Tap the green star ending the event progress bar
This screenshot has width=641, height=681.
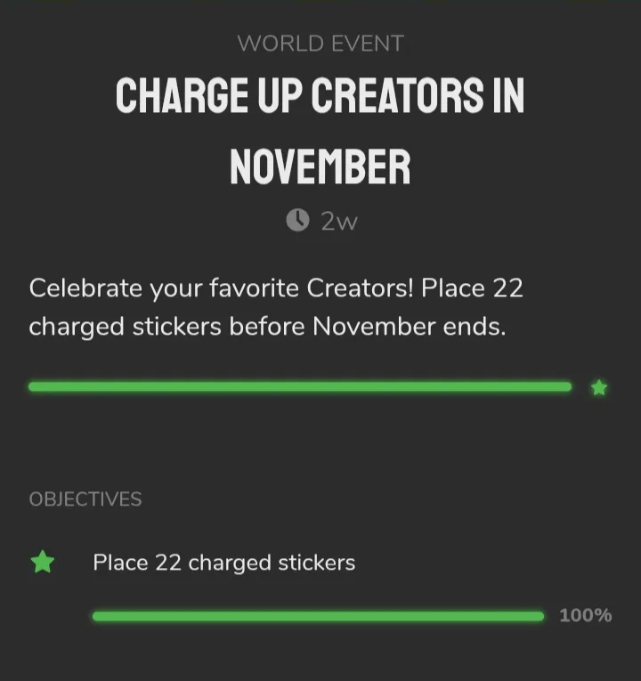pyautogui.click(x=599, y=387)
